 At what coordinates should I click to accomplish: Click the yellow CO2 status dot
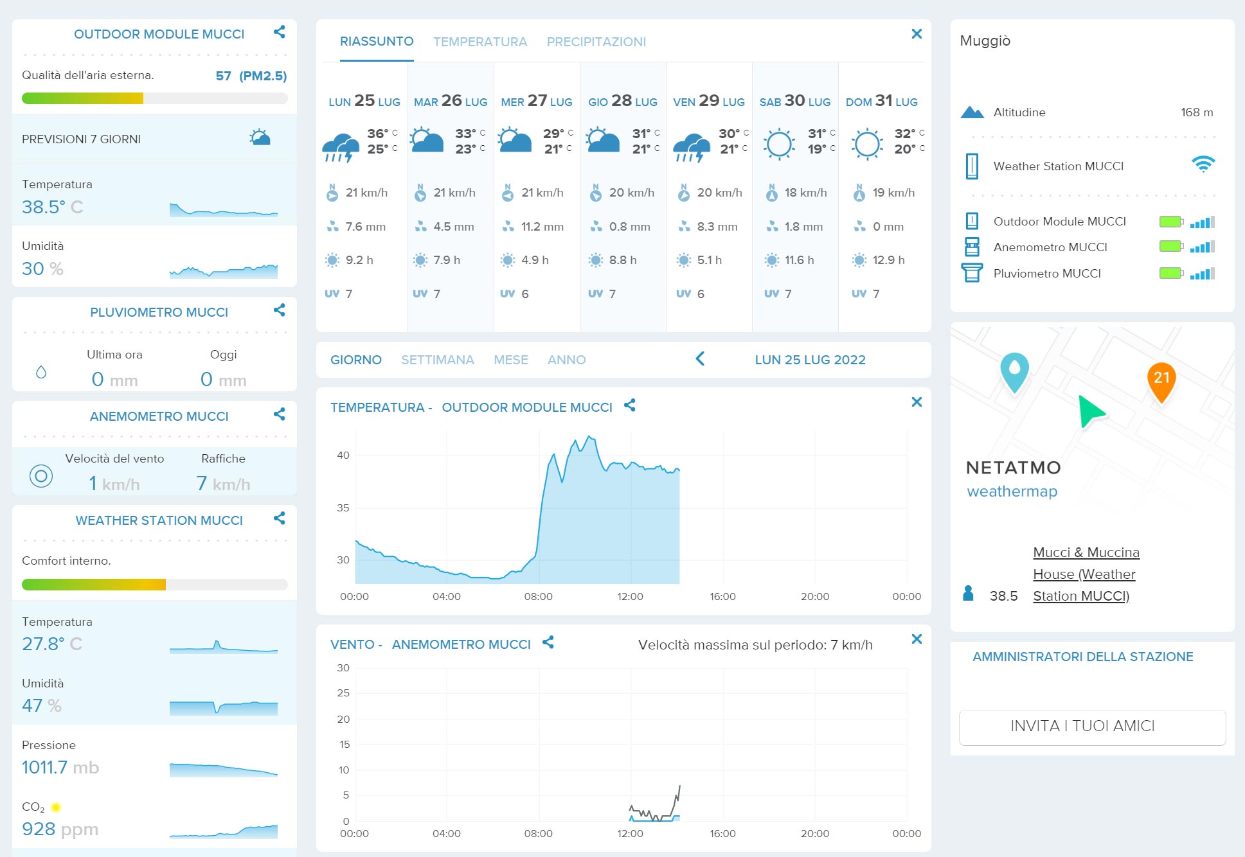[x=56, y=808]
